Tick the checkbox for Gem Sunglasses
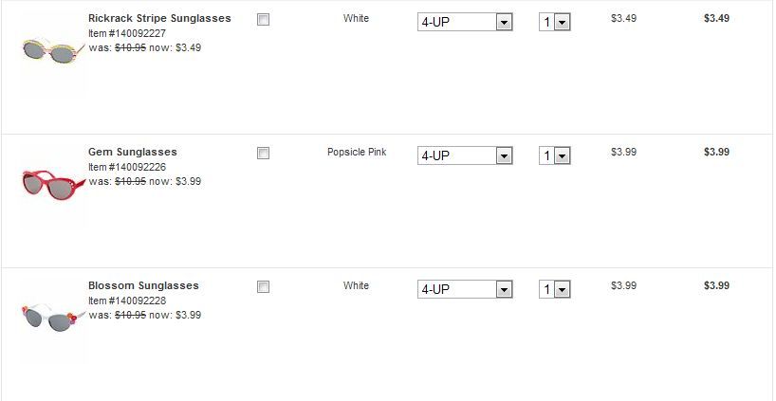The height and width of the screenshot is (401, 776). [263, 154]
